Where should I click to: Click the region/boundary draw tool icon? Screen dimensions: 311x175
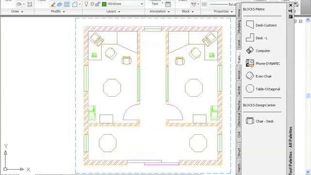30,4
